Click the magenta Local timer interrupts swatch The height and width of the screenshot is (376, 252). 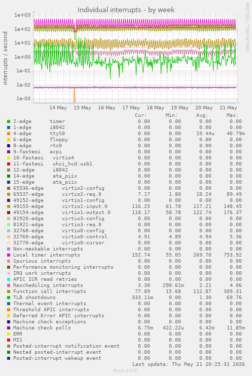click(9, 255)
